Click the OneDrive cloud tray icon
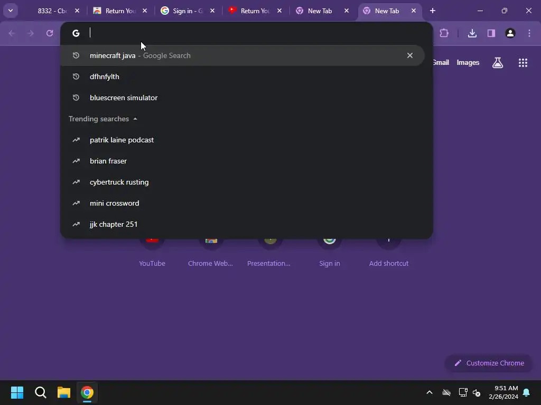The width and height of the screenshot is (541, 405). coord(446,392)
